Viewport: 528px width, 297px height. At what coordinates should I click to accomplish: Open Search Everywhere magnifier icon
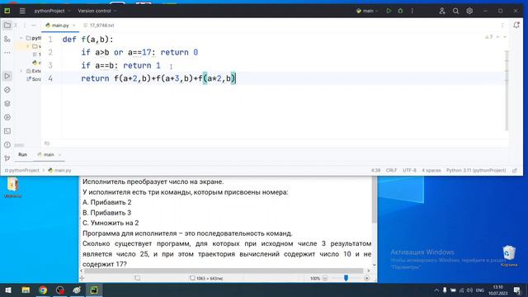click(x=455, y=11)
